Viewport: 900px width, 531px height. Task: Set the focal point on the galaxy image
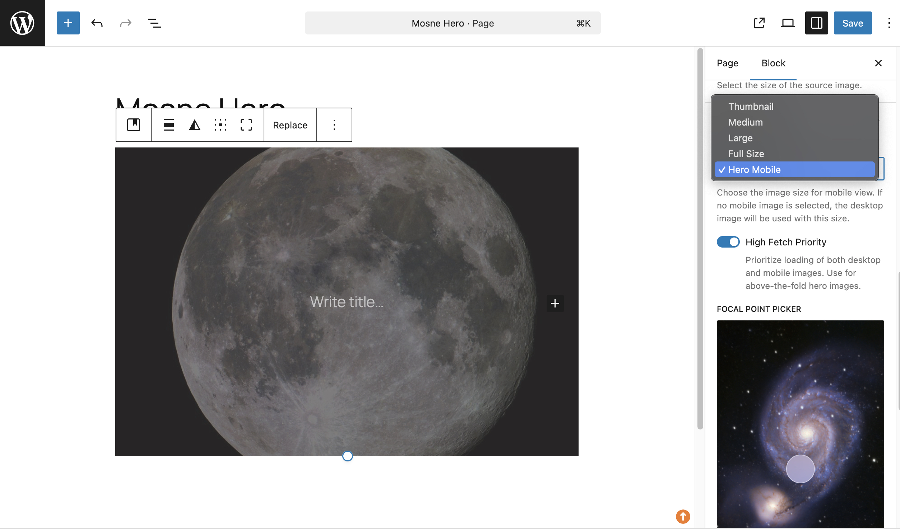click(800, 468)
